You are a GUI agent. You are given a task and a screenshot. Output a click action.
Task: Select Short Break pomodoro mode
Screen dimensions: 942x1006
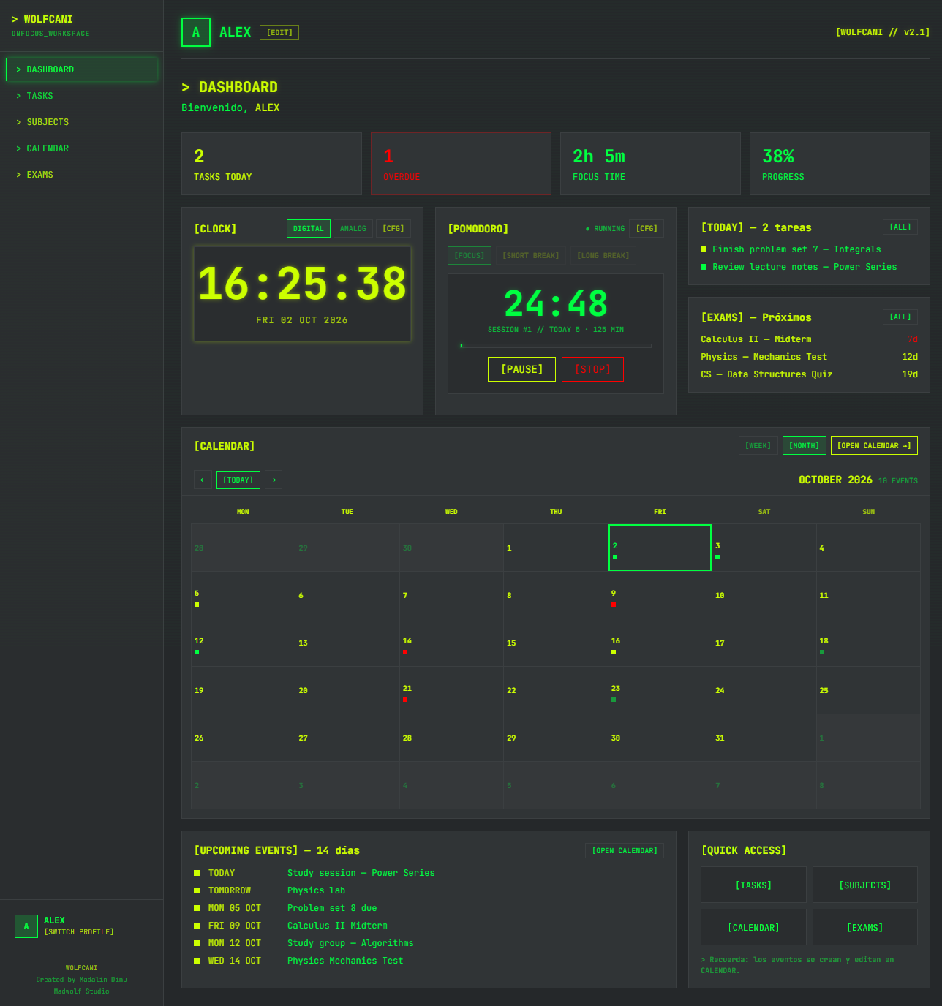coord(531,255)
